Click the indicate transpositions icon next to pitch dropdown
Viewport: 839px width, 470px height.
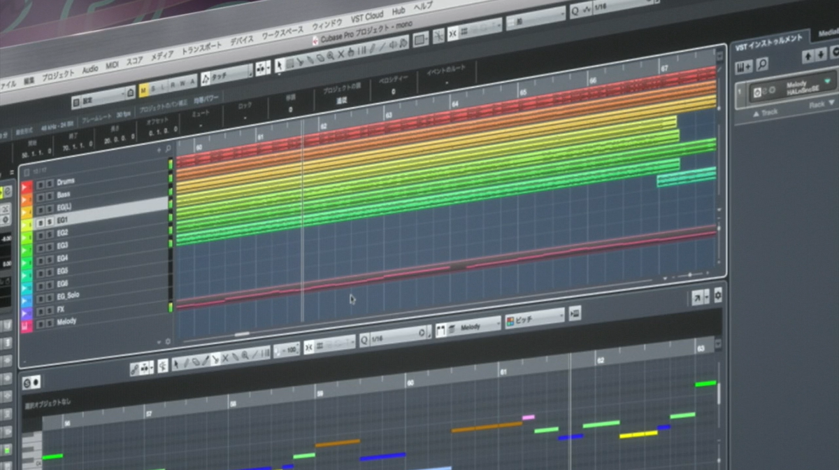pyautogui.click(x=575, y=313)
